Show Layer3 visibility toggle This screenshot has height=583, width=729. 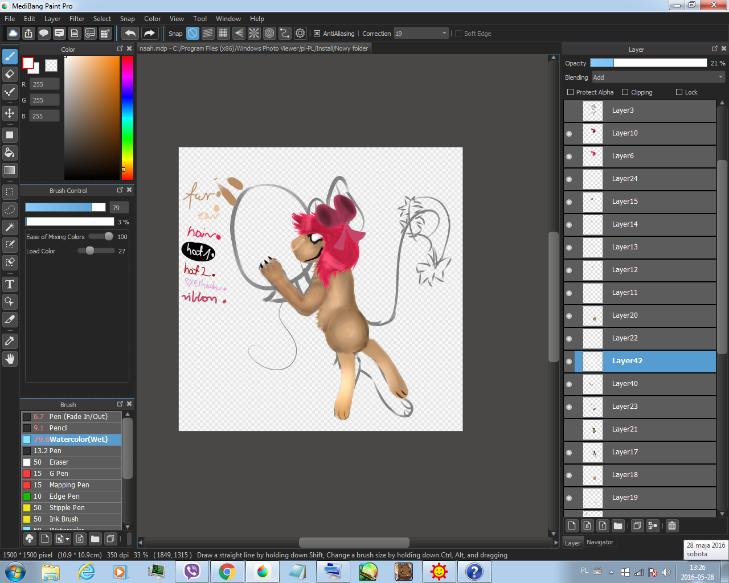tap(569, 110)
